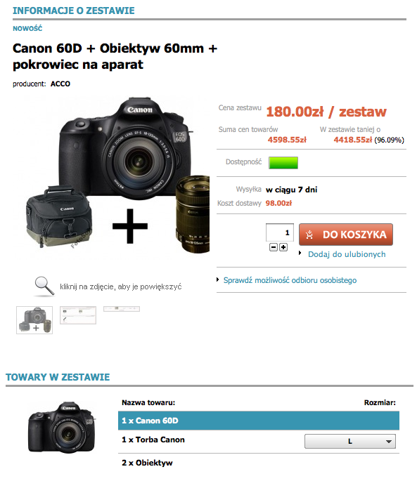Click arrow bullet beside Dodaj do ulubionych
The width and height of the screenshot is (417, 488).
click(x=300, y=253)
